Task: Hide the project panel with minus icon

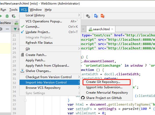Action: click(7, 29)
